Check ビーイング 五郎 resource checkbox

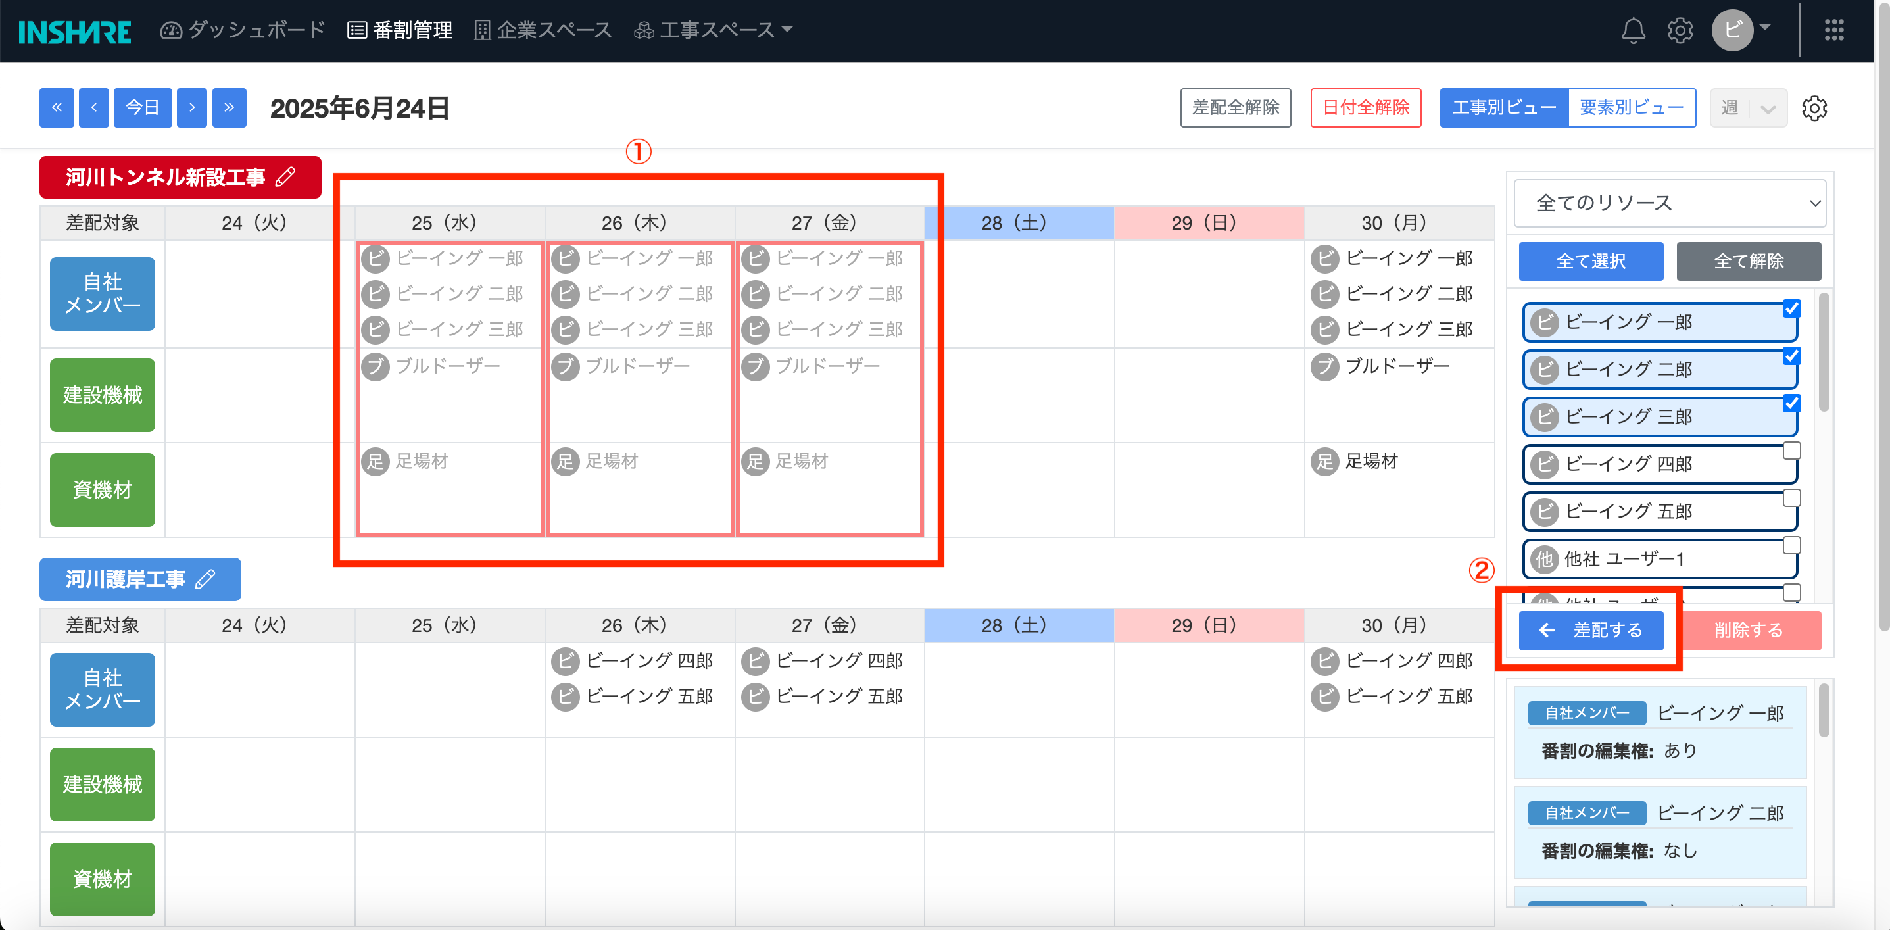coord(1791,498)
